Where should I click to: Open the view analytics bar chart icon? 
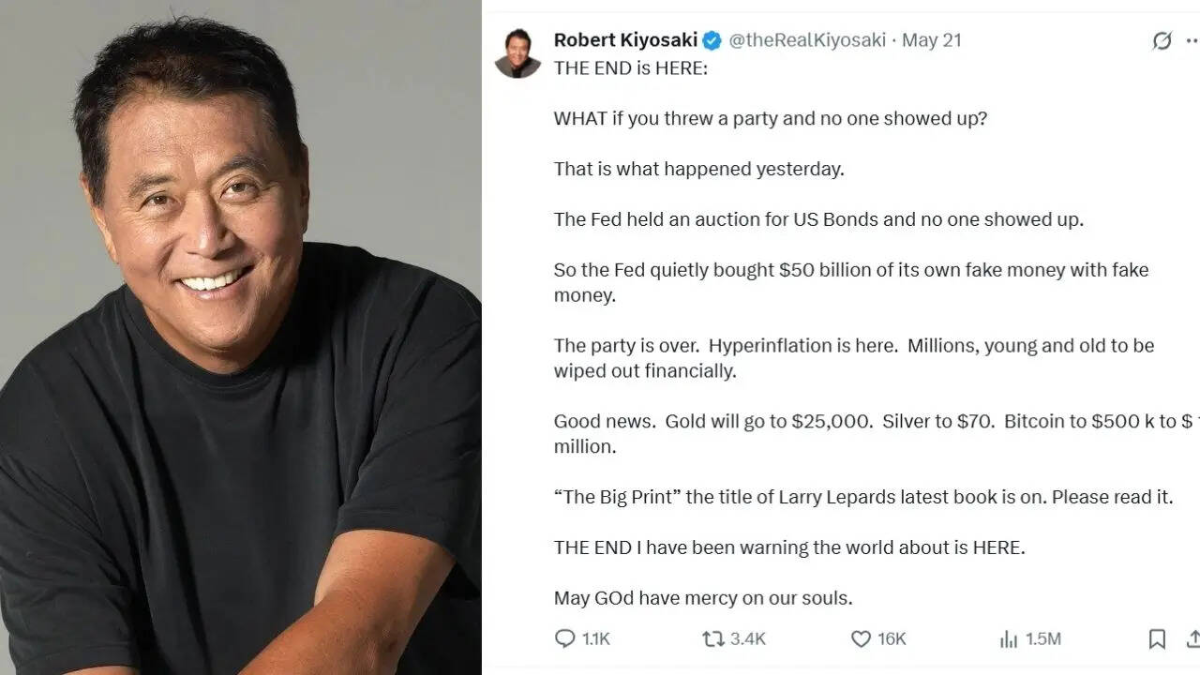point(1009,638)
